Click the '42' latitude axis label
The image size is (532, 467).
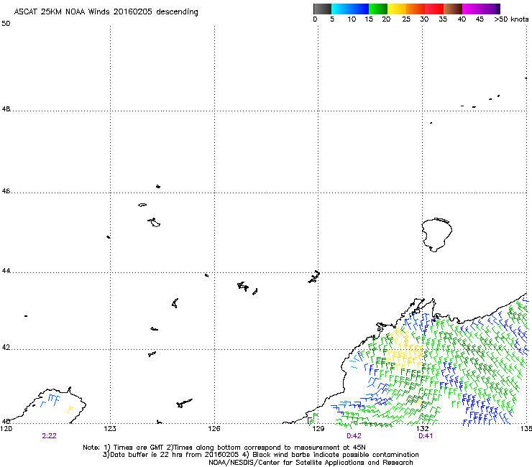(6, 347)
